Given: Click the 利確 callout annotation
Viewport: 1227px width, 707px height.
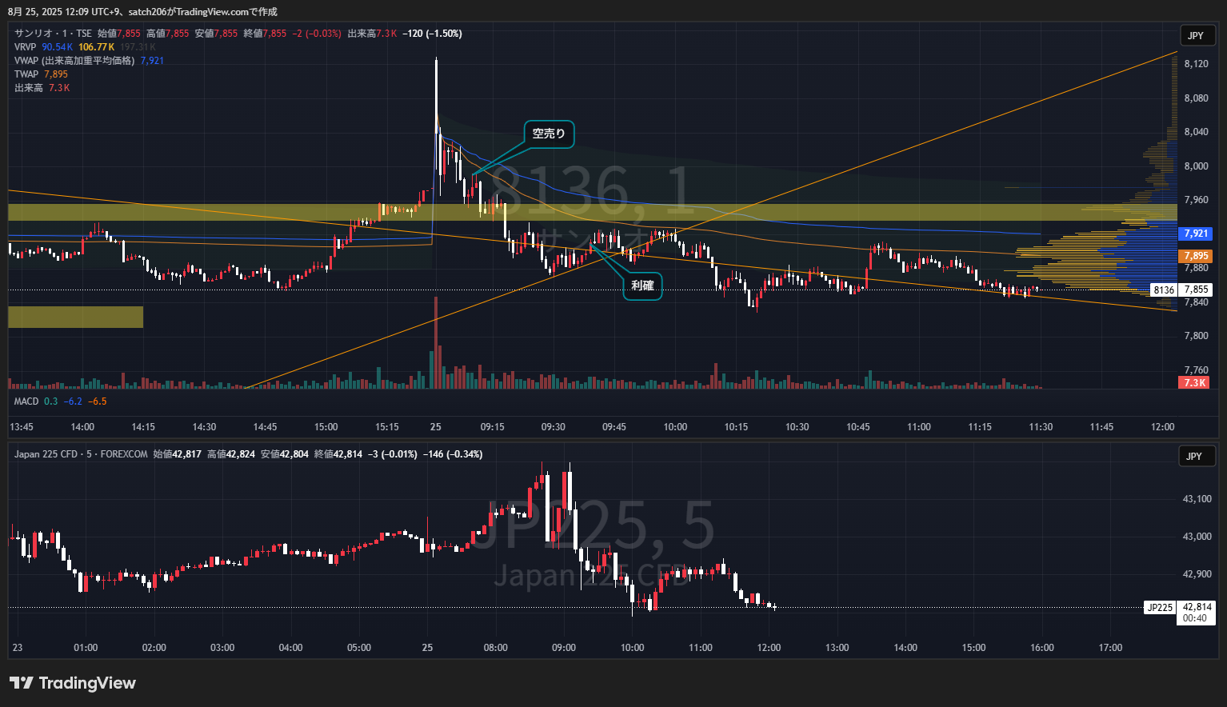Looking at the screenshot, I should [642, 286].
